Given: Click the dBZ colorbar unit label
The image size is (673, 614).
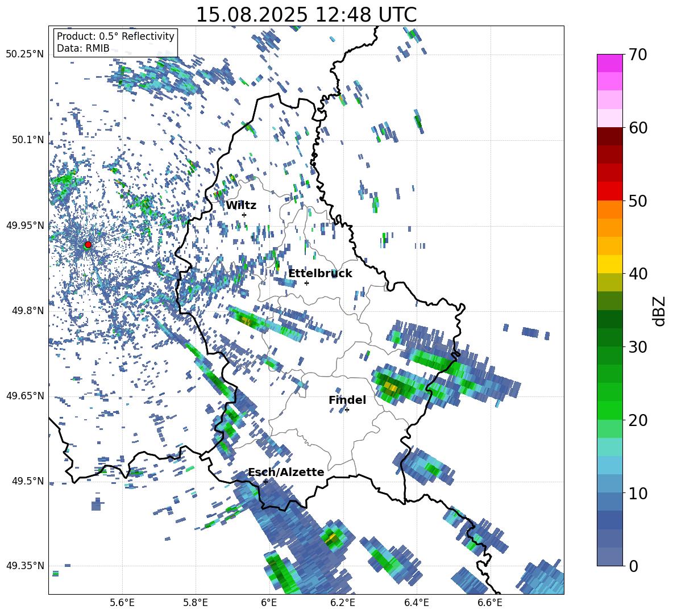Looking at the screenshot, I should pos(658,311).
